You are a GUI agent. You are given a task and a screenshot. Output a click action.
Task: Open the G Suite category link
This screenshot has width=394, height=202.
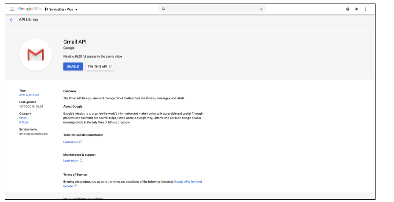tap(24, 122)
